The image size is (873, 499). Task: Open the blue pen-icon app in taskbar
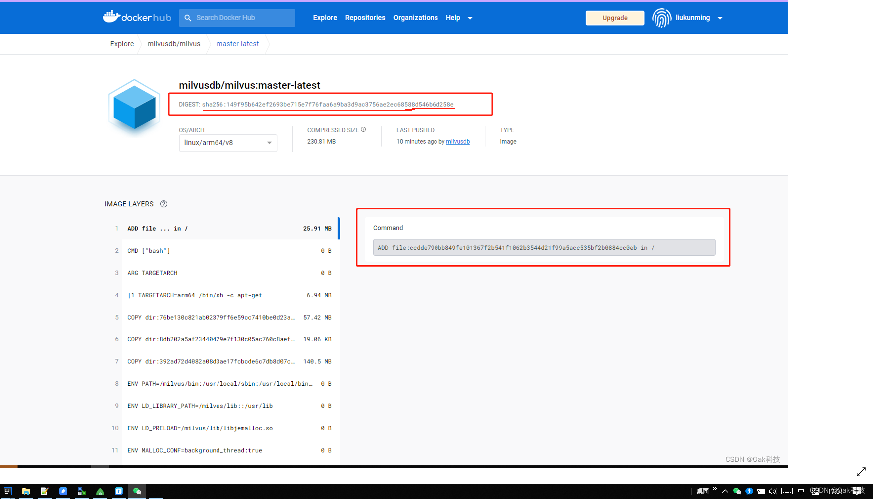coord(63,491)
